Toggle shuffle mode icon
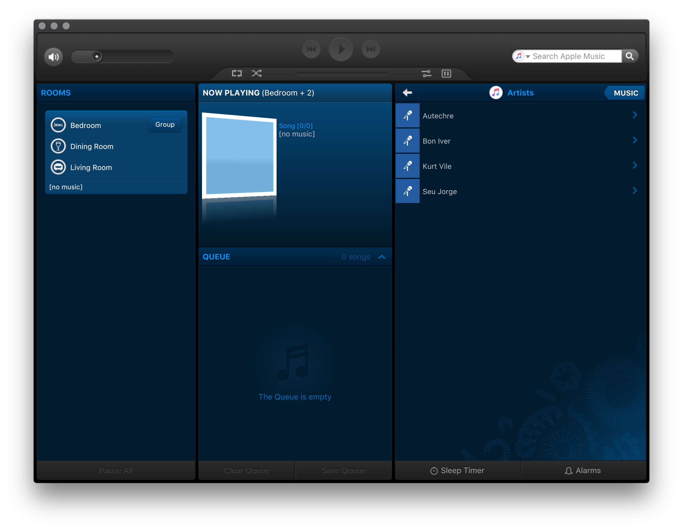683x531 pixels. (x=257, y=73)
